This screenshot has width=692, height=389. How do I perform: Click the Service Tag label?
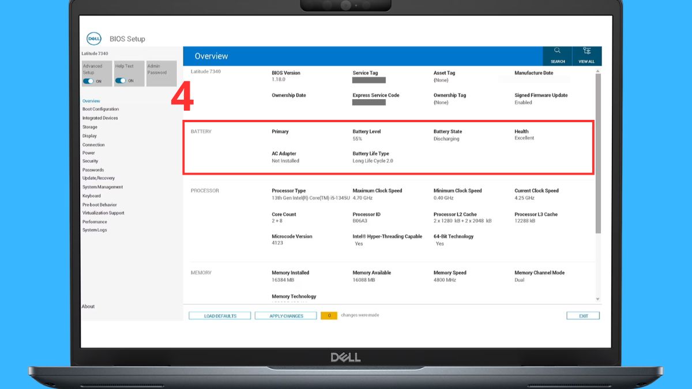point(365,73)
